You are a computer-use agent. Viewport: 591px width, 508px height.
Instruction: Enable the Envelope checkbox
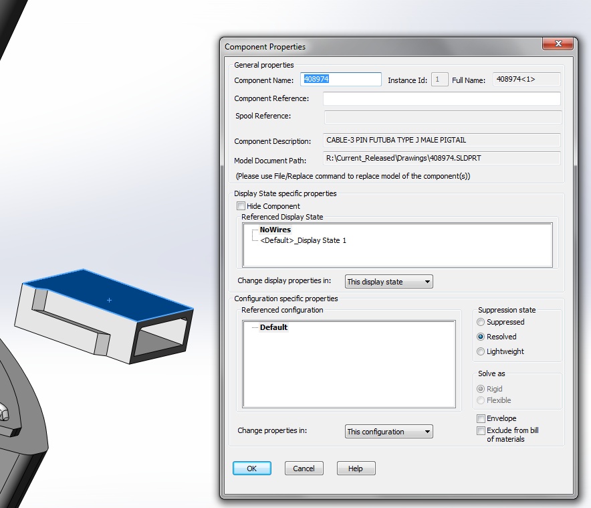481,418
